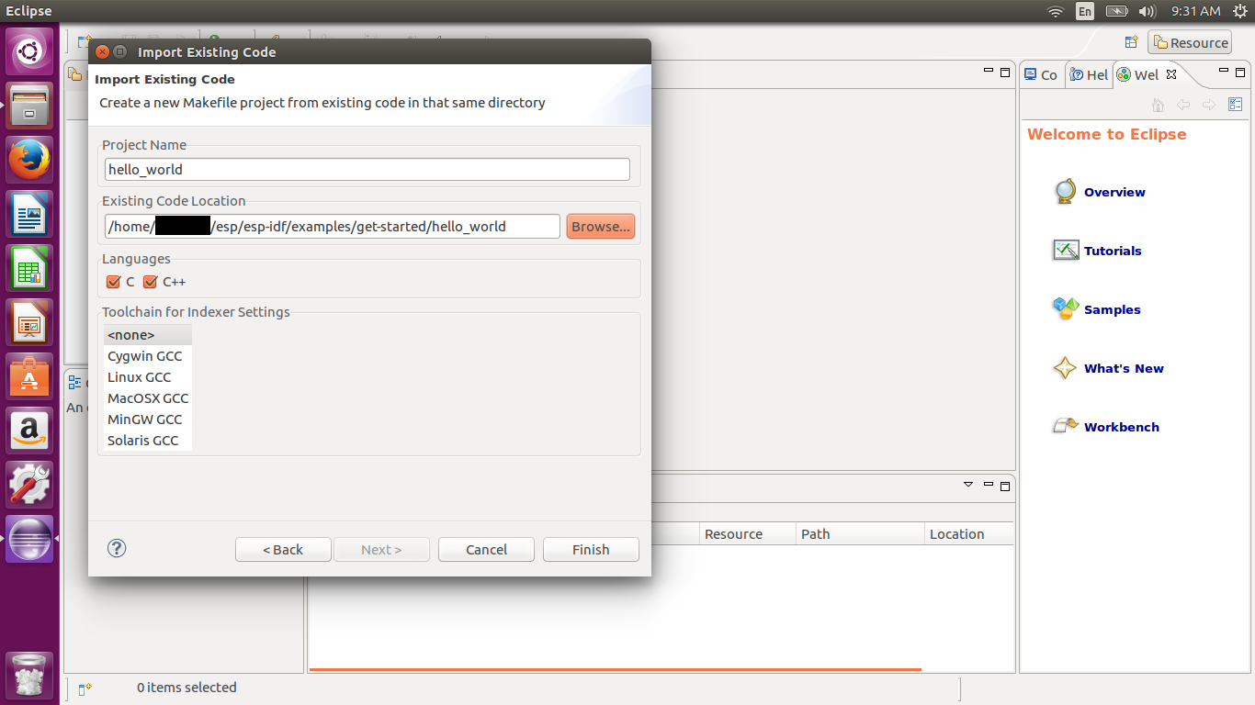Open the Tutorials link
This screenshot has height=705, width=1255.
1113,251
